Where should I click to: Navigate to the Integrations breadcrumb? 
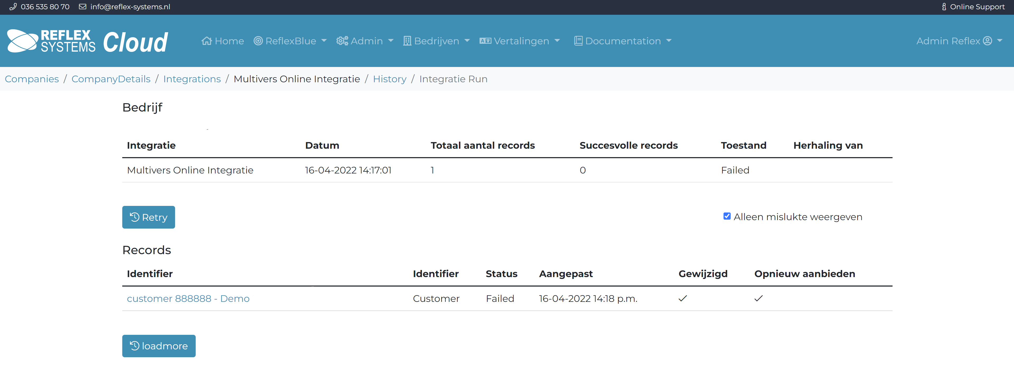[192, 79]
